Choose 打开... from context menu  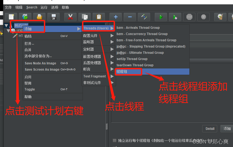52,43
